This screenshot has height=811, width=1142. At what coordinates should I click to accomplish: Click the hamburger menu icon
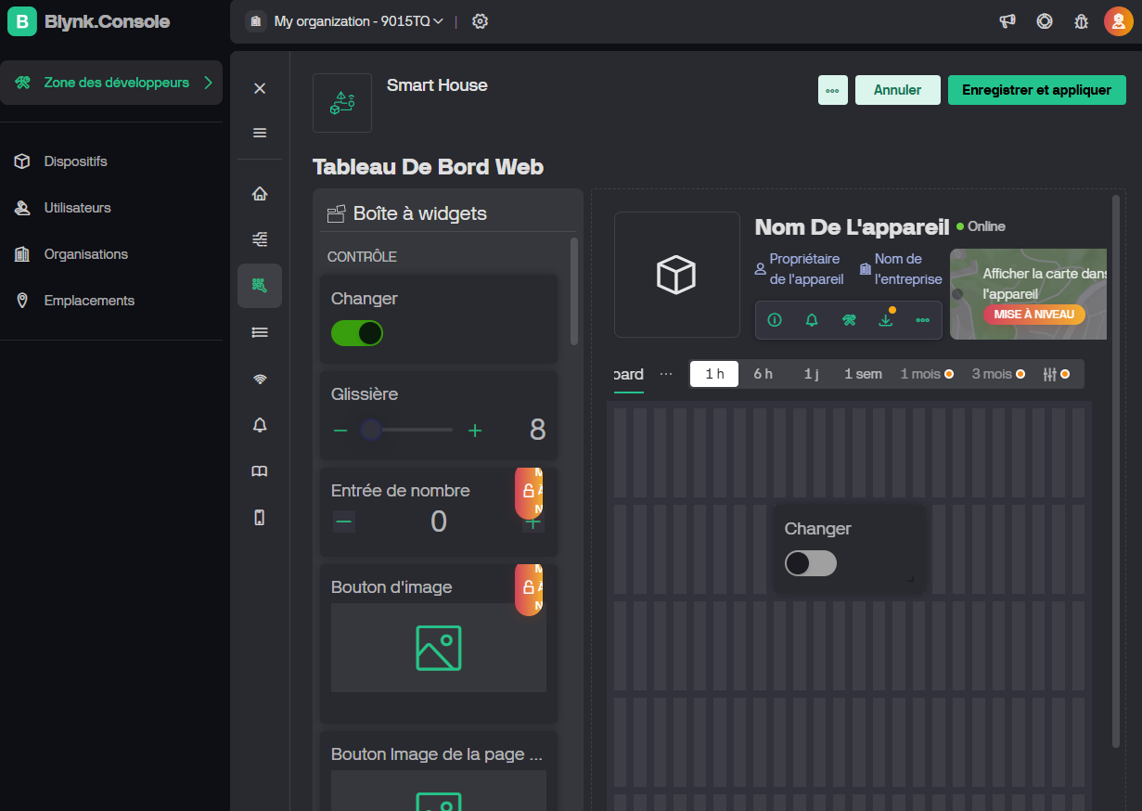(260, 133)
